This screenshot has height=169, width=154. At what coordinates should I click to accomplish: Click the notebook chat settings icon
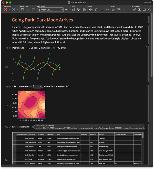(x=145, y=10)
